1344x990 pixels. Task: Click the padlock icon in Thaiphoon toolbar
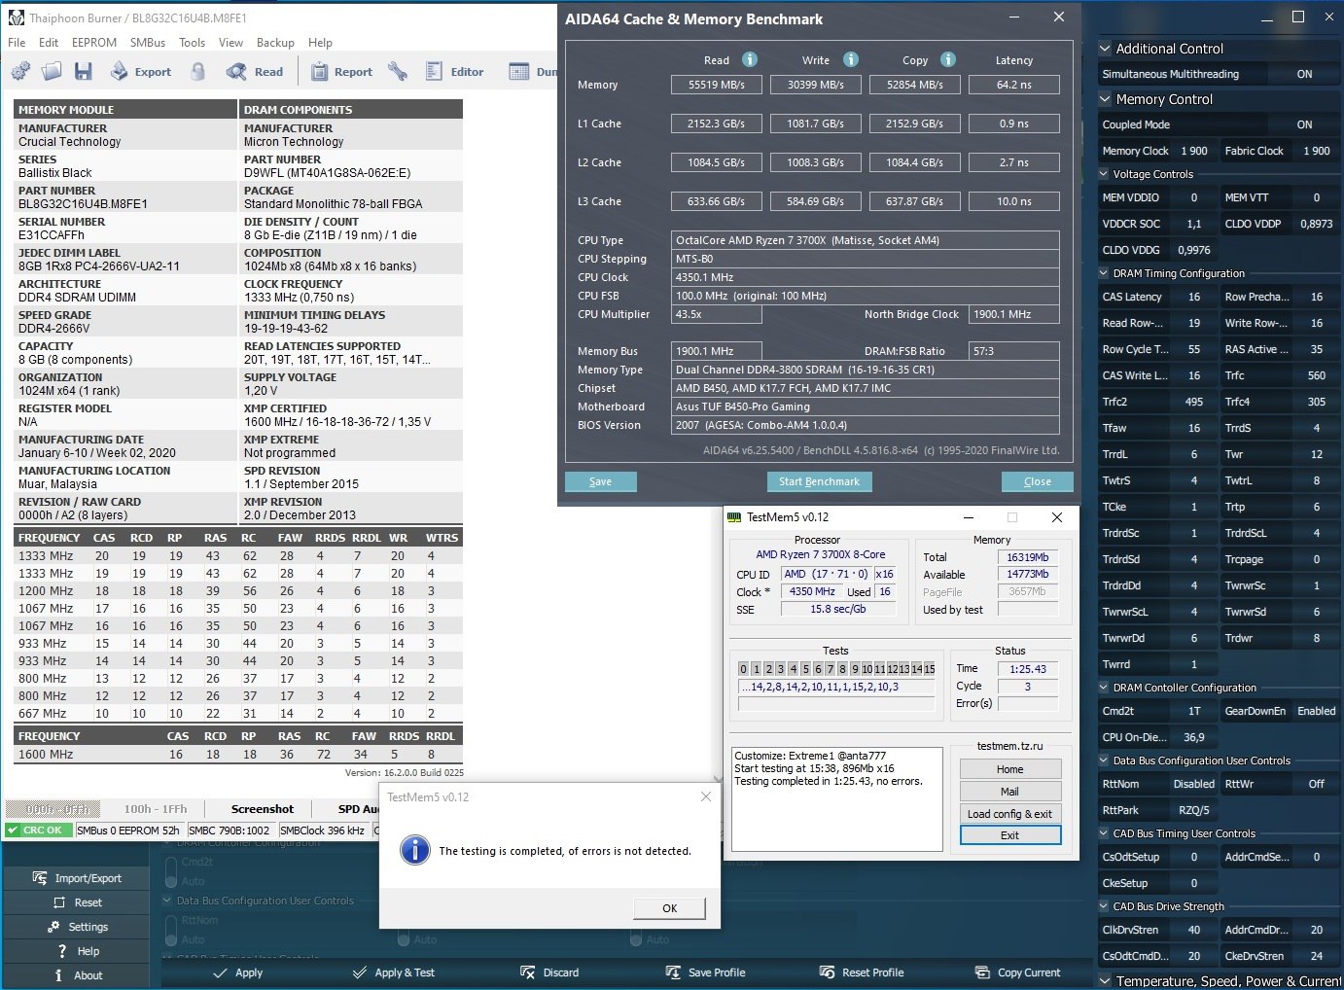point(197,71)
